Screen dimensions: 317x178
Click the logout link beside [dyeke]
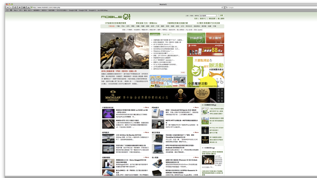coord(195,30)
